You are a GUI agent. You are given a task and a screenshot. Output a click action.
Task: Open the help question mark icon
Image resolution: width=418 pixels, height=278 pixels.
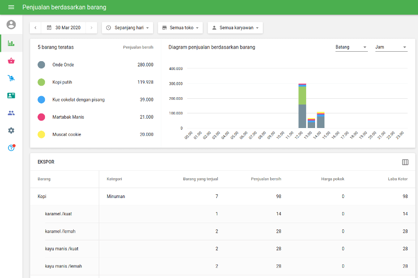[x=11, y=148]
